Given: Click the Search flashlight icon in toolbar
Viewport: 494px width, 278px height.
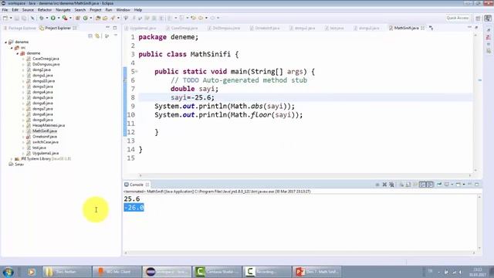Looking at the screenshot, I should click(x=113, y=18).
